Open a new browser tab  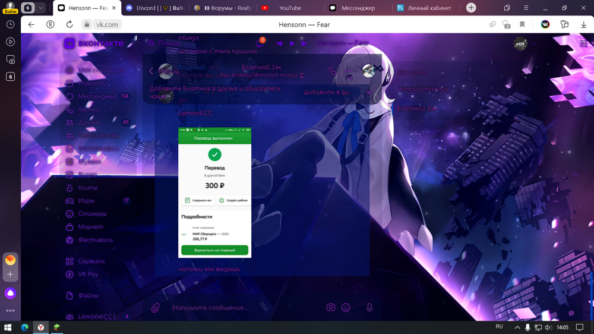pos(471,8)
